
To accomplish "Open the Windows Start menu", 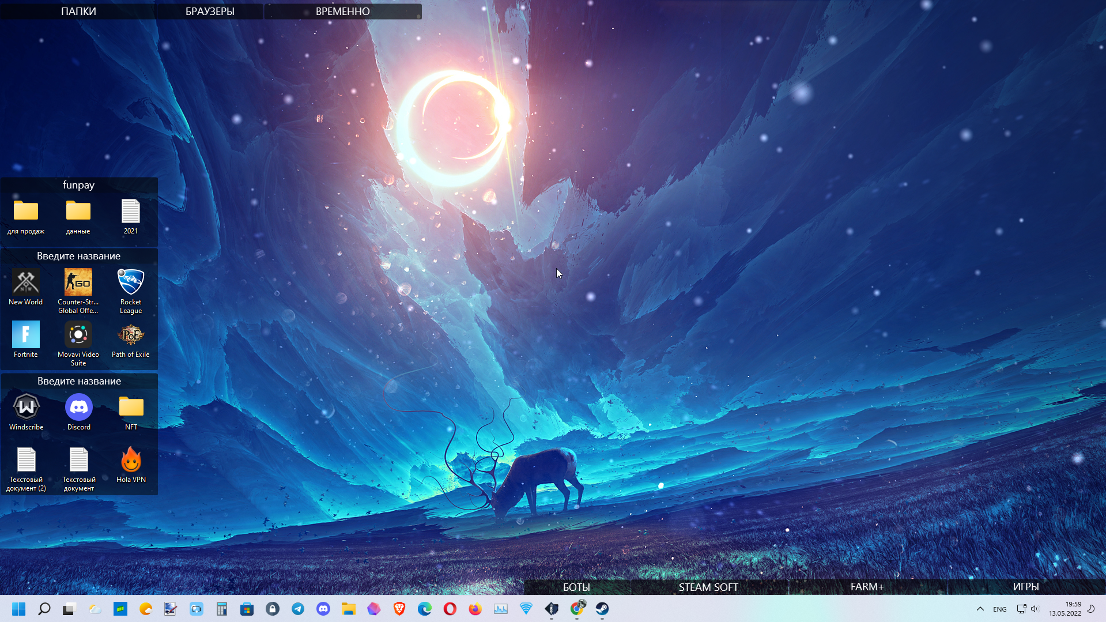I will 19,609.
